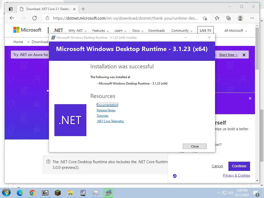Click the installer title bar icon
This screenshot has height=198, width=264.
53,38
